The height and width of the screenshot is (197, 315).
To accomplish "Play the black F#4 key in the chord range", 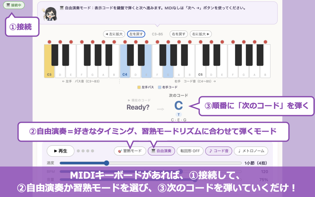I will coord(163,55).
